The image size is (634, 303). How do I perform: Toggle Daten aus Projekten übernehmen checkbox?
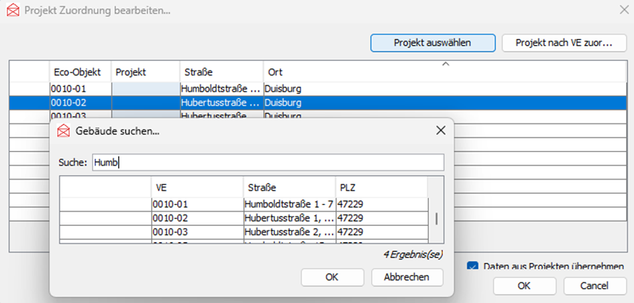[x=472, y=266]
